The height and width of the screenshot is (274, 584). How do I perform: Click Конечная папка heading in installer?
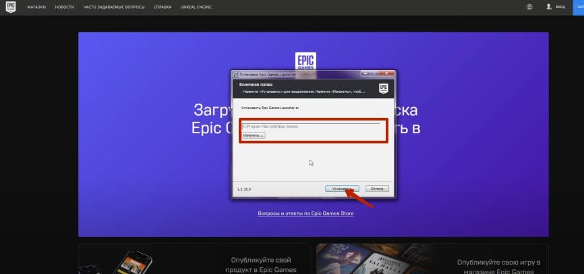(256, 85)
